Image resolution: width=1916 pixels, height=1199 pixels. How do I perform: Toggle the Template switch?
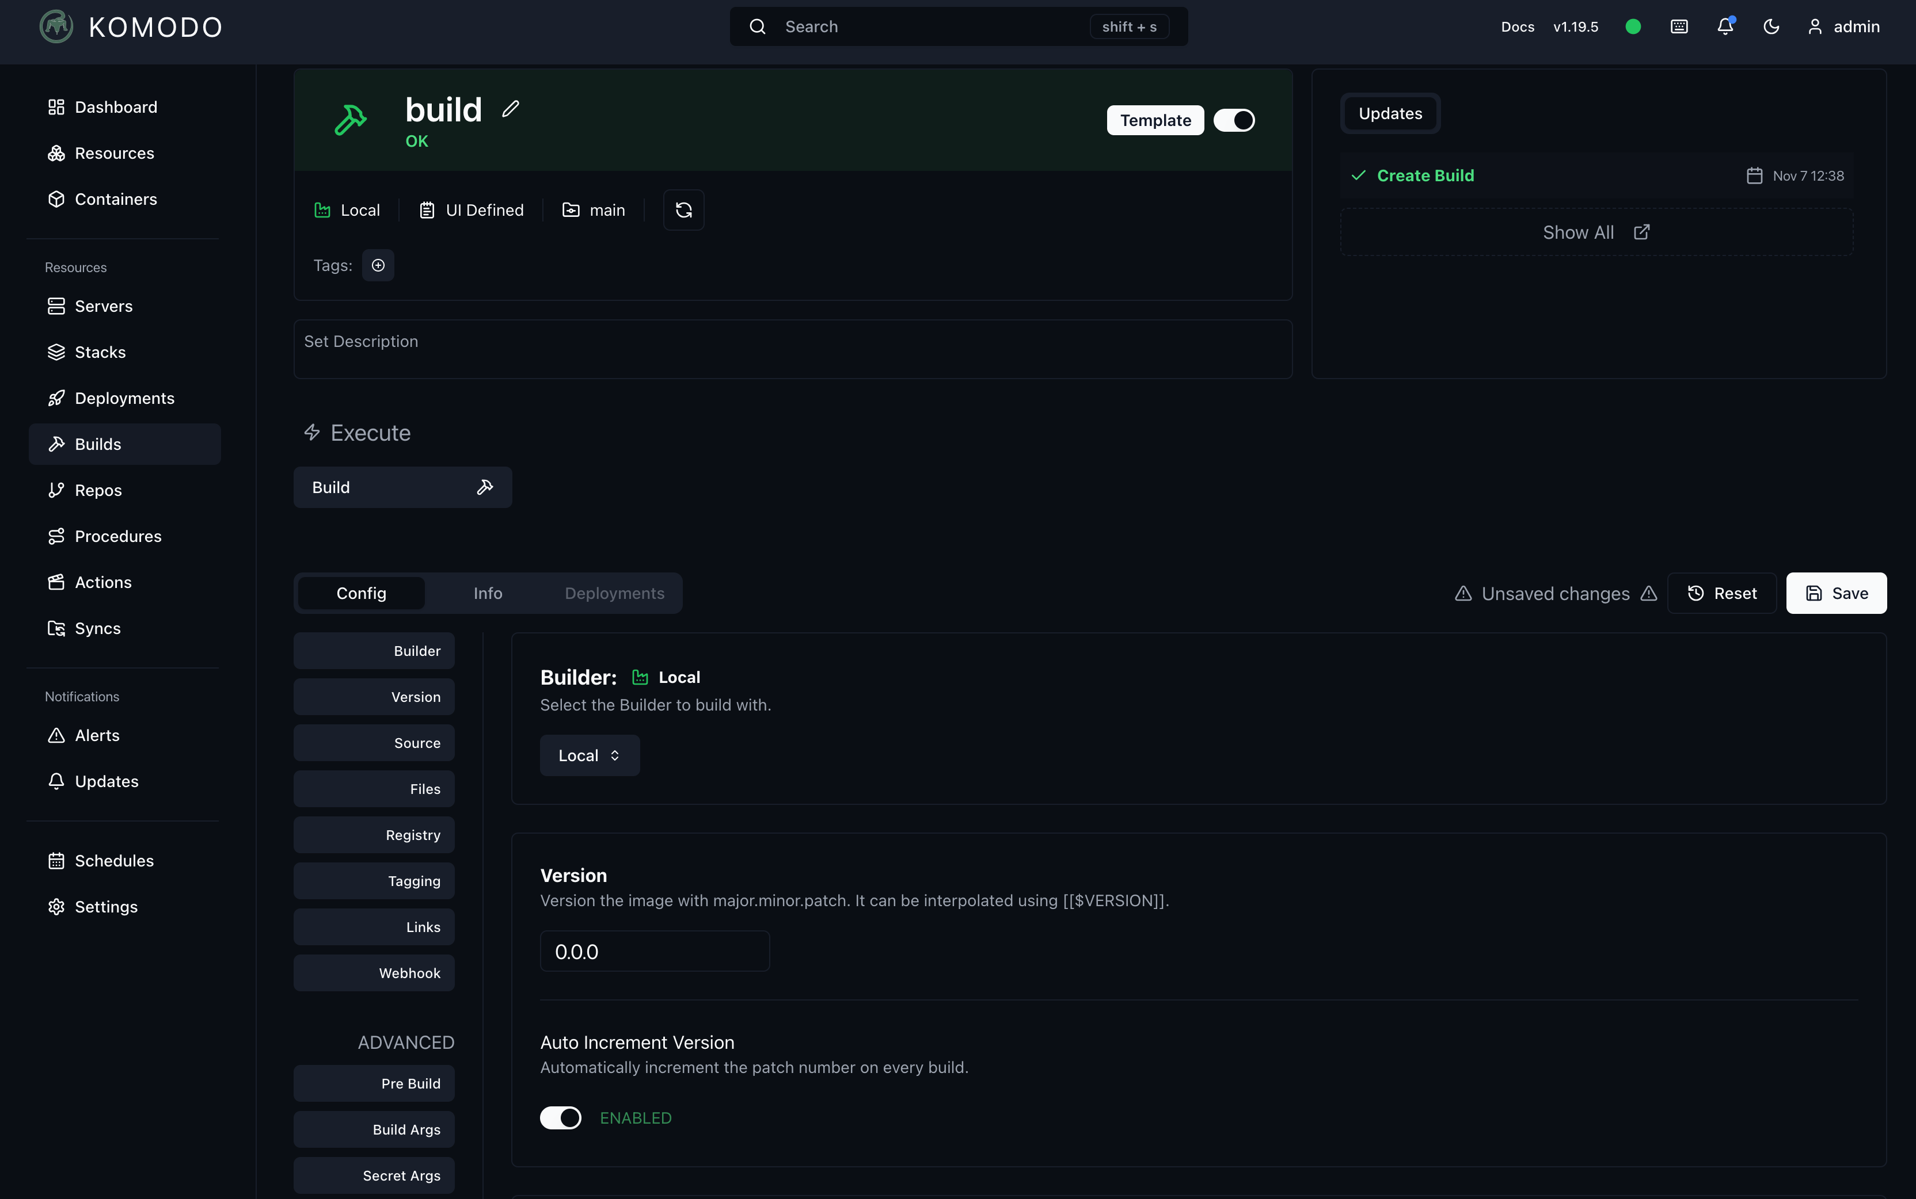1234,121
